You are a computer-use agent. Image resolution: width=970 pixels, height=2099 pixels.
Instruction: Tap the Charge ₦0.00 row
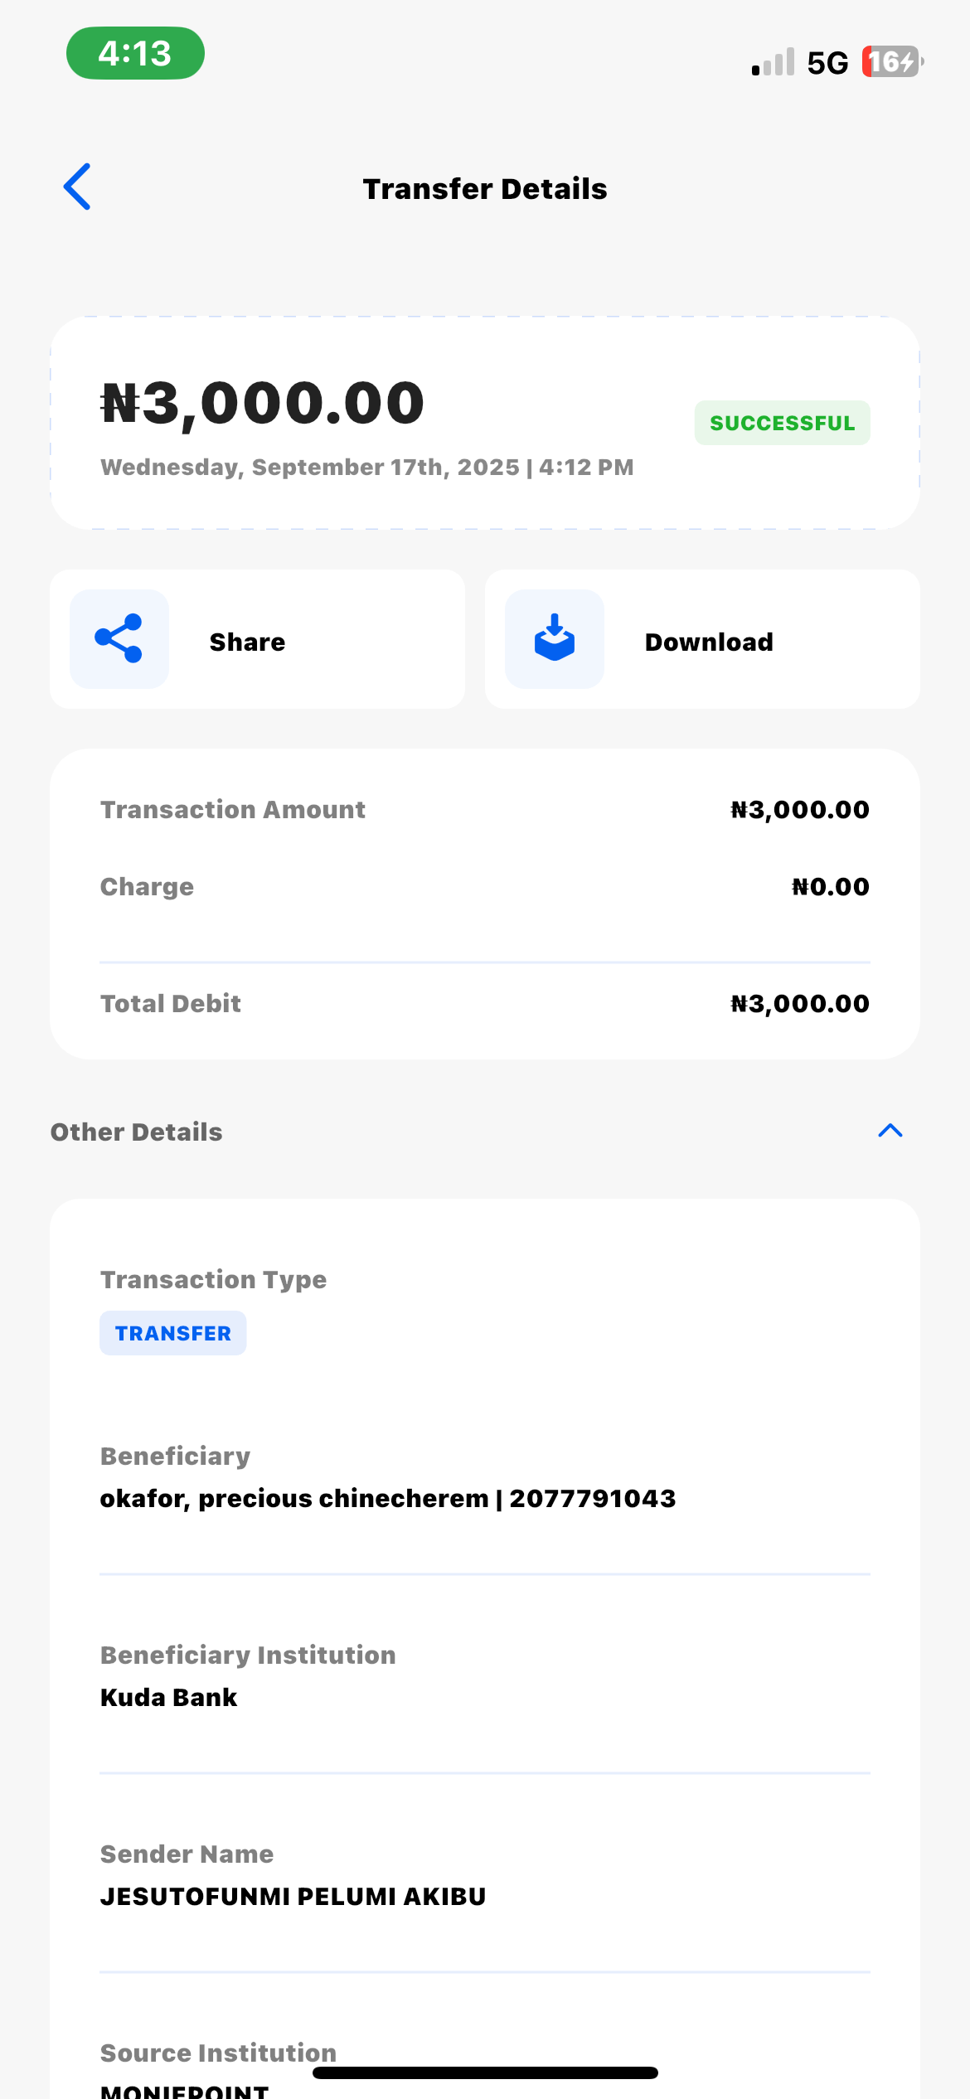(484, 886)
